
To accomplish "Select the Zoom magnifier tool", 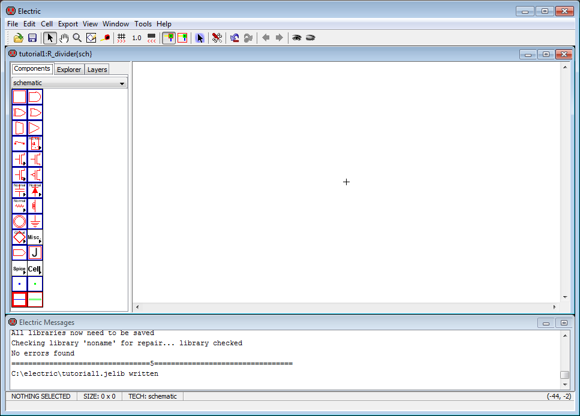I will (x=77, y=38).
